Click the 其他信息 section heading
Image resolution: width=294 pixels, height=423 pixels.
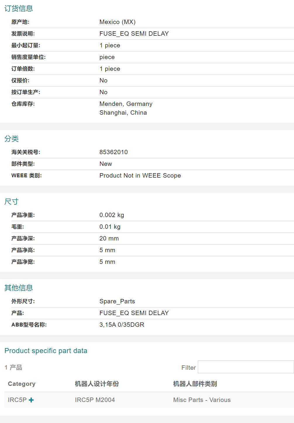pyautogui.click(x=19, y=288)
